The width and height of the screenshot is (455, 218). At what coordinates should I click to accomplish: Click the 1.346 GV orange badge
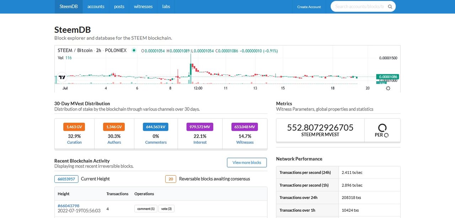[114, 127]
